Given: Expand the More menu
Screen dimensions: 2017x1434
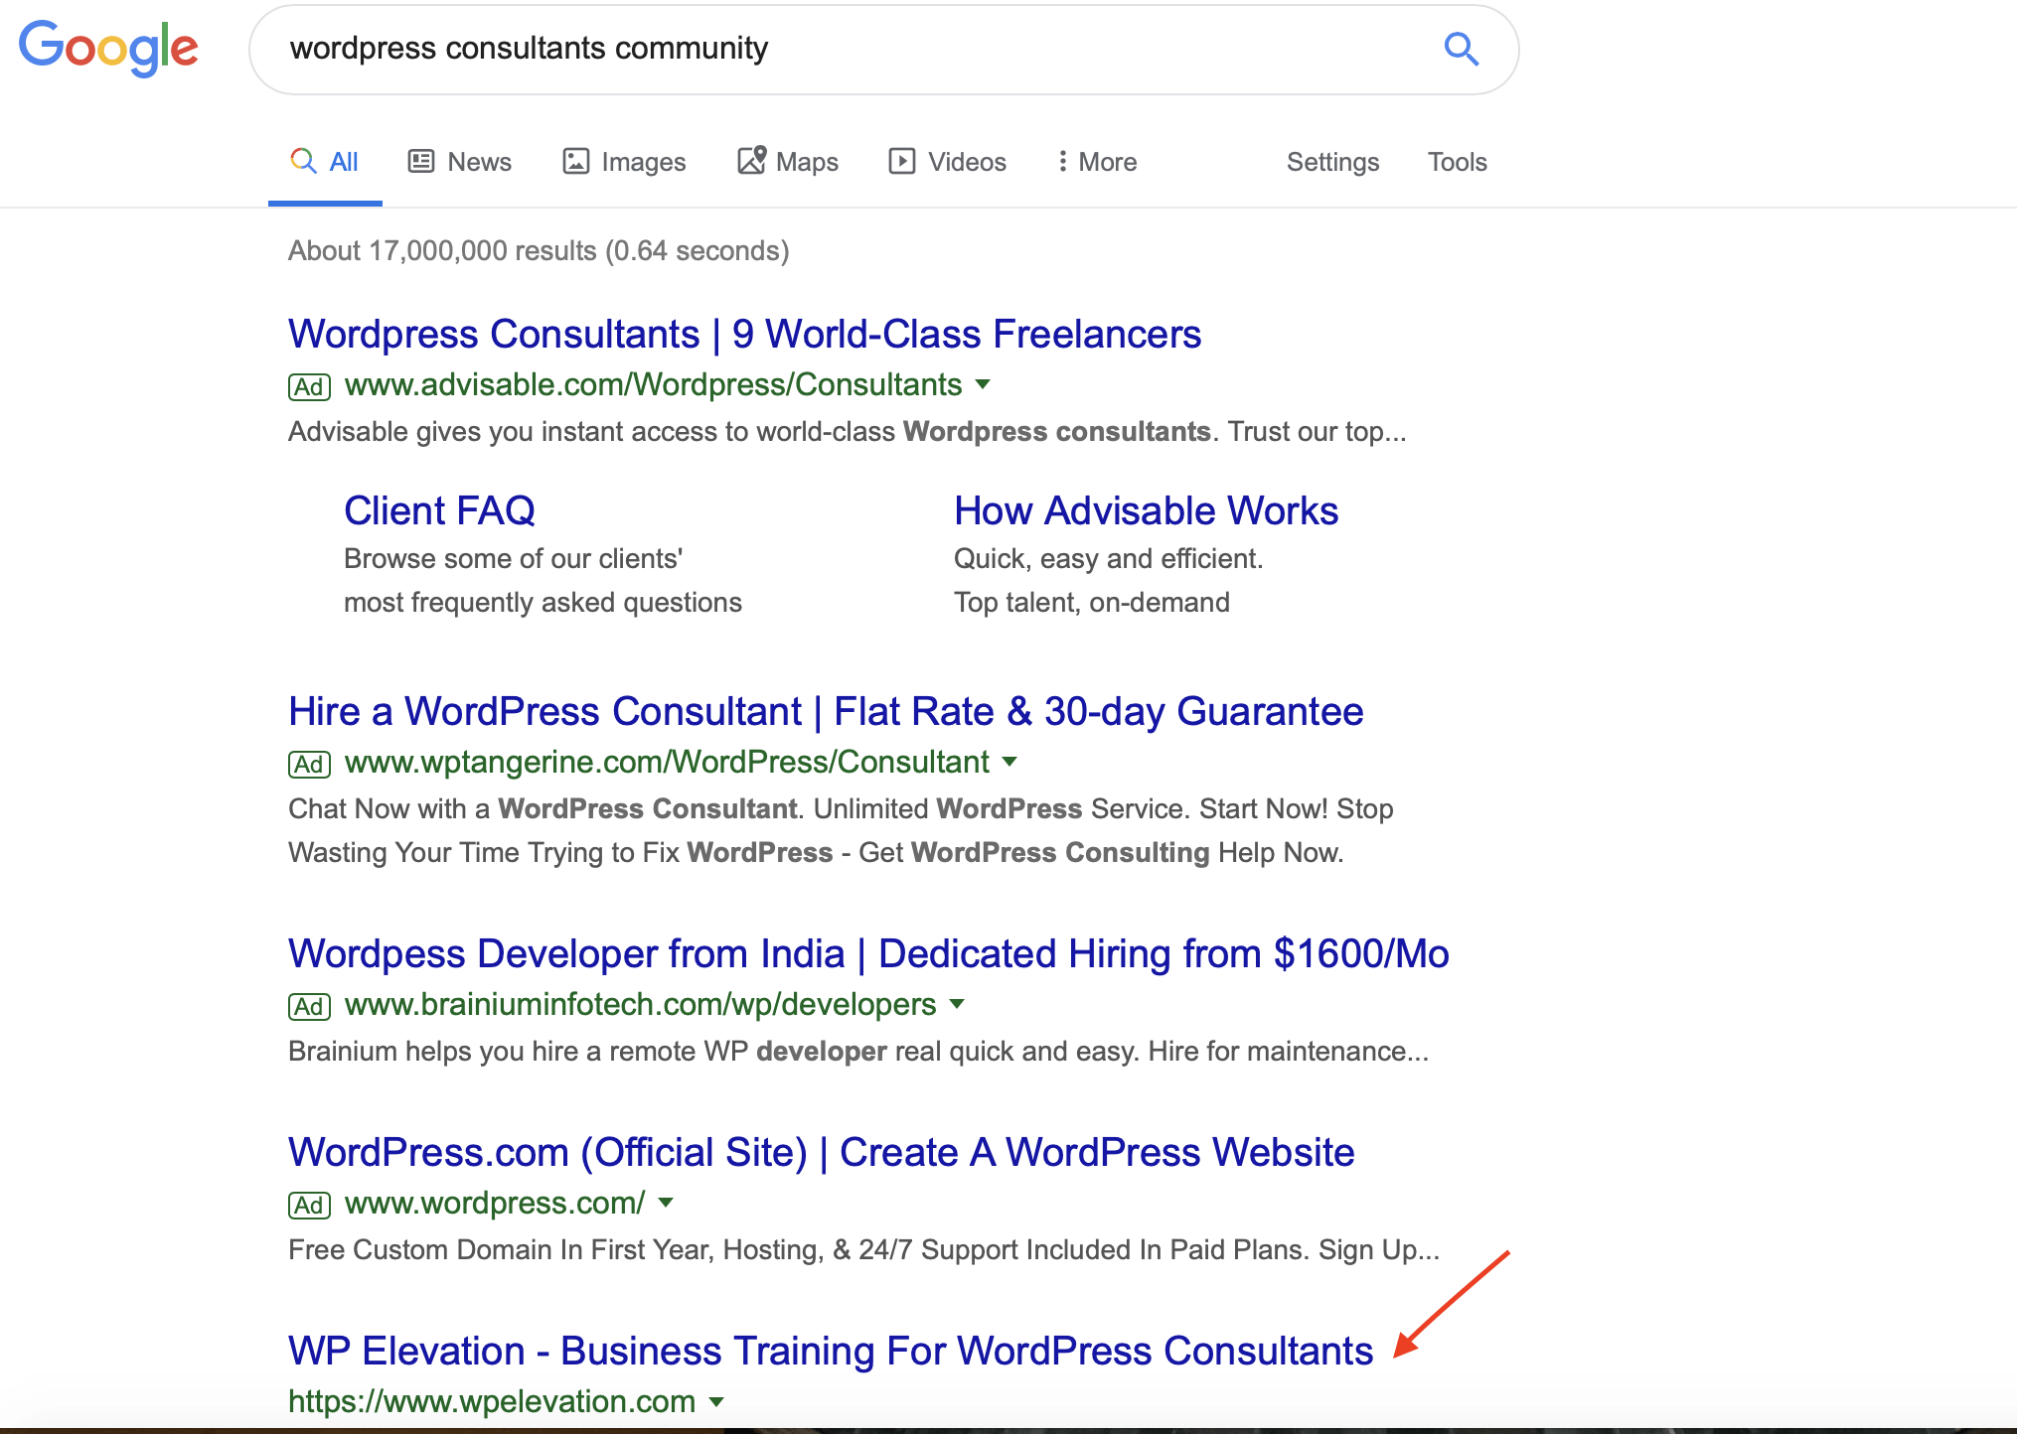Looking at the screenshot, I should click(1097, 162).
